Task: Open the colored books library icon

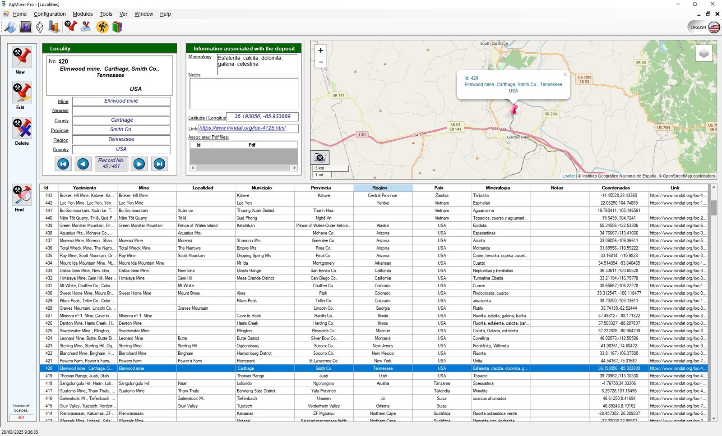Action: click(x=117, y=27)
